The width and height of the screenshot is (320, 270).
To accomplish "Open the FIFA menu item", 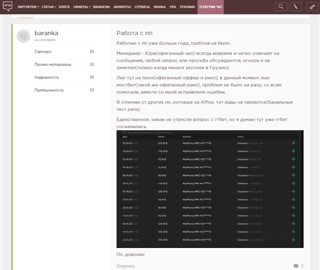I will coord(172,7).
